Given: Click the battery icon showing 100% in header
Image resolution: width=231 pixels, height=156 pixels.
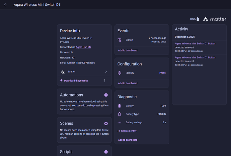Looking at the screenshot, I should point(198,19).
